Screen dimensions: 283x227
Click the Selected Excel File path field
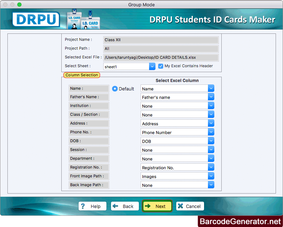click(x=161, y=57)
